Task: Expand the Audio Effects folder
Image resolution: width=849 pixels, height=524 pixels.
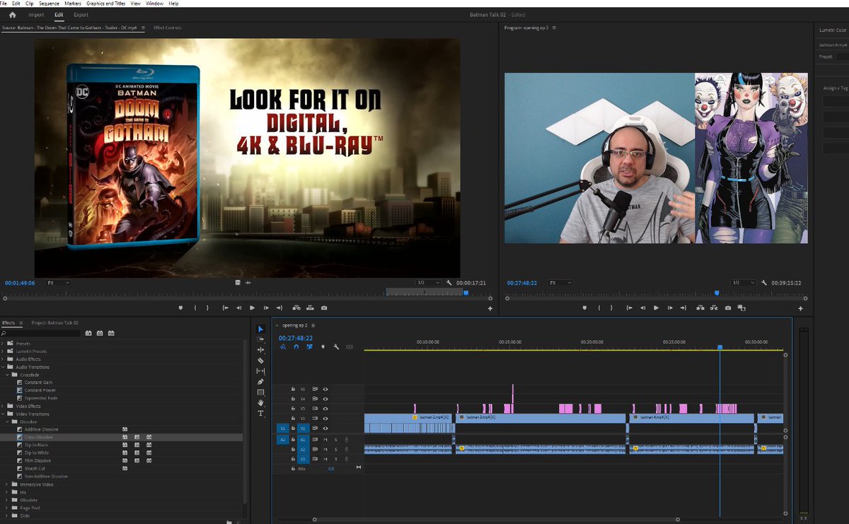Action: tap(2, 359)
